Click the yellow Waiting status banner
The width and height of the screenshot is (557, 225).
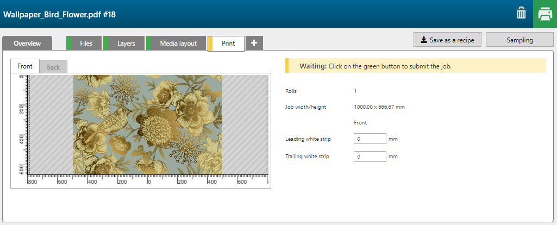pos(415,66)
